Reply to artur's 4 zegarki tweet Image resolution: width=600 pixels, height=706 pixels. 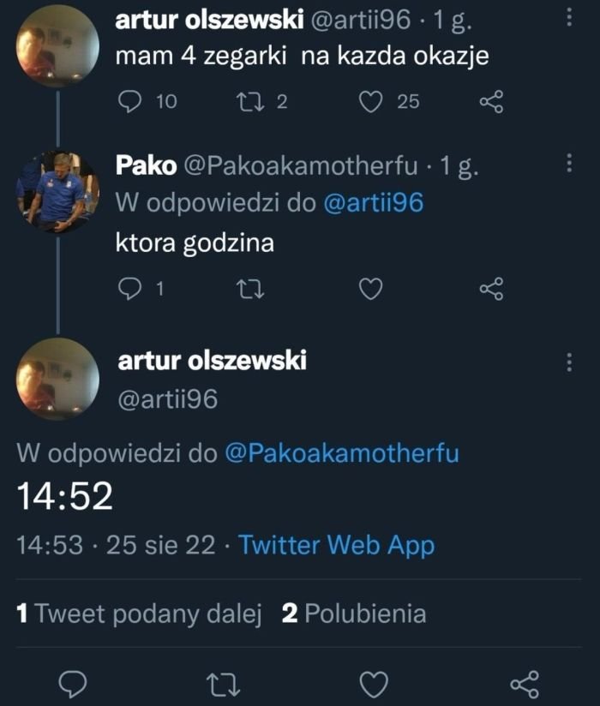click(129, 102)
